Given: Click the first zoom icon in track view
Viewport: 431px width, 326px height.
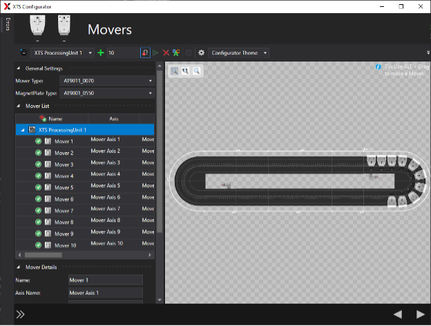Looking at the screenshot, I should (x=174, y=70).
